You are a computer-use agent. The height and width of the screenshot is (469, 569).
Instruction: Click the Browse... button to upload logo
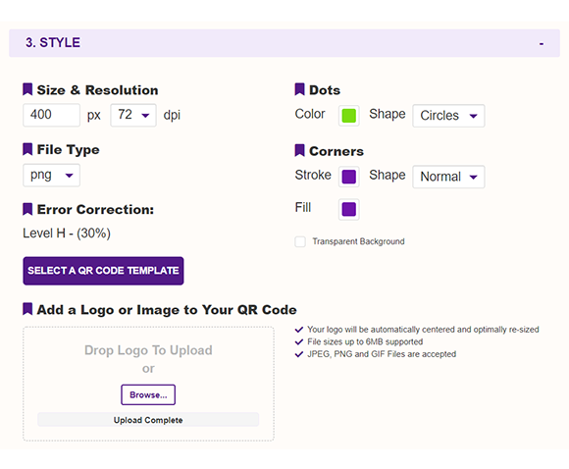[x=148, y=394]
